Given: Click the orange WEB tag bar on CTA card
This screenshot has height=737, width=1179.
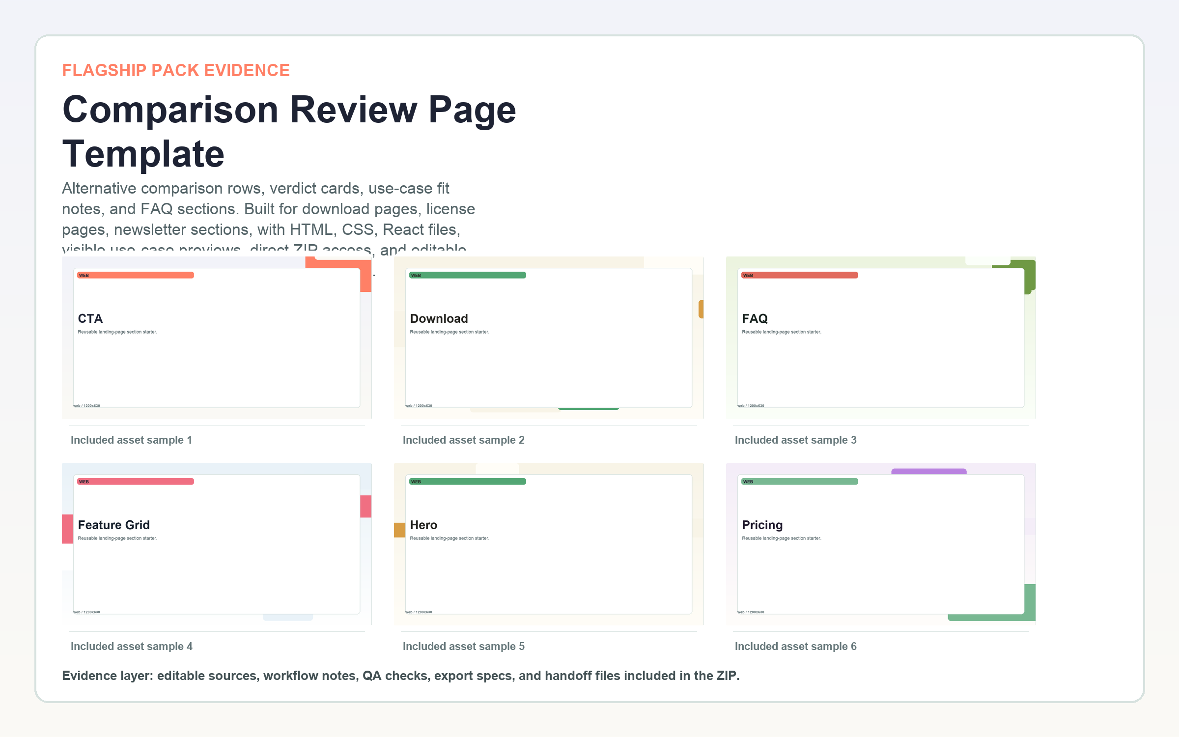Looking at the screenshot, I should (136, 275).
